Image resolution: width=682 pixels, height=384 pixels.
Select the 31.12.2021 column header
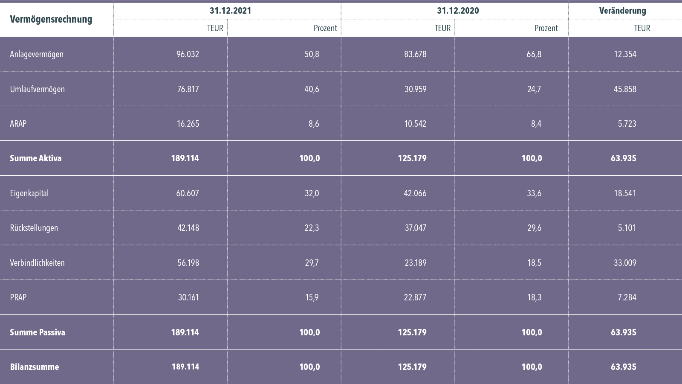coord(230,11)
